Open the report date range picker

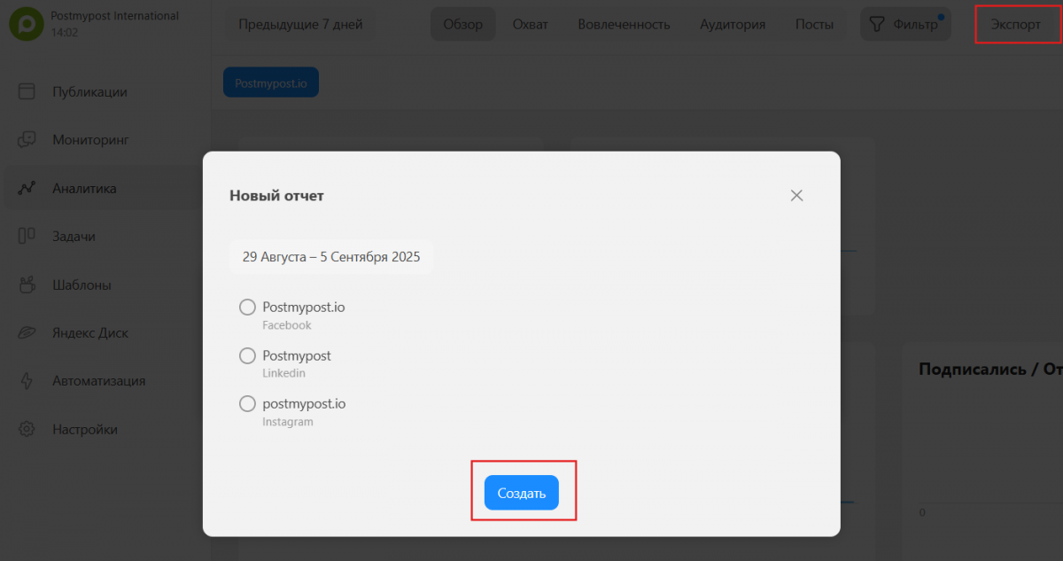click(x=331, y=257)
